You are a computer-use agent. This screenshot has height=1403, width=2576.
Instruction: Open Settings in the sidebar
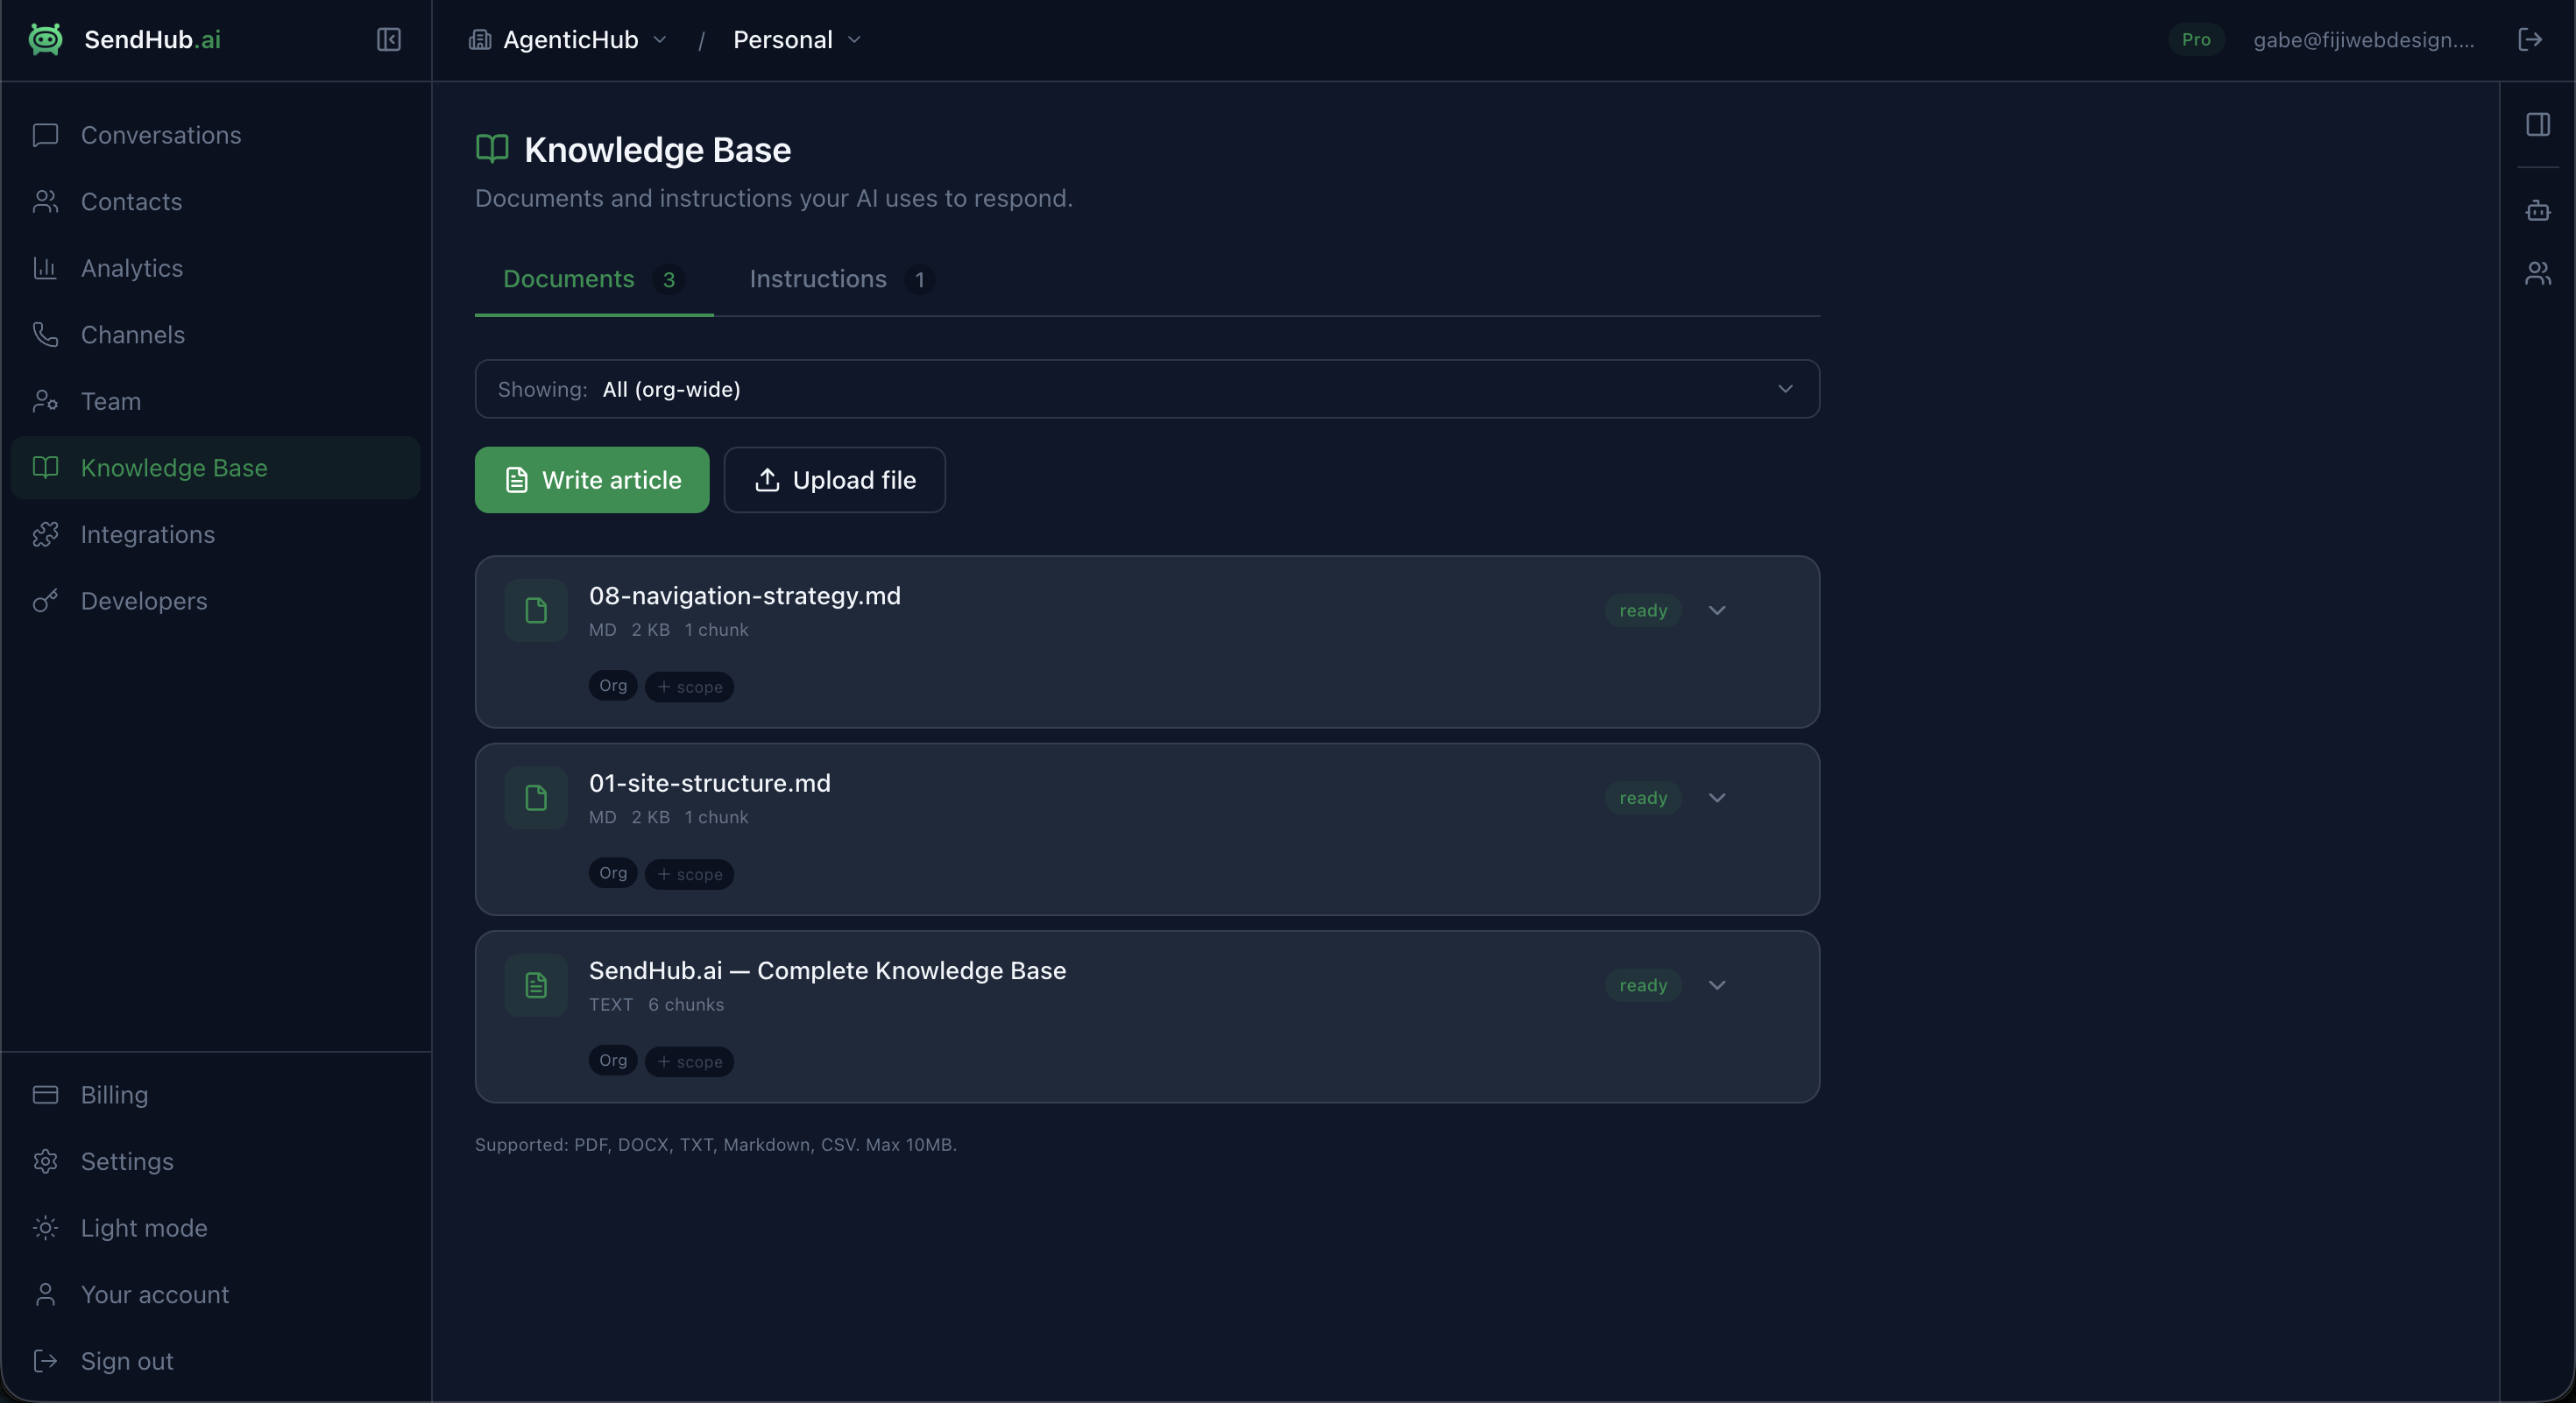(216, 1161)
